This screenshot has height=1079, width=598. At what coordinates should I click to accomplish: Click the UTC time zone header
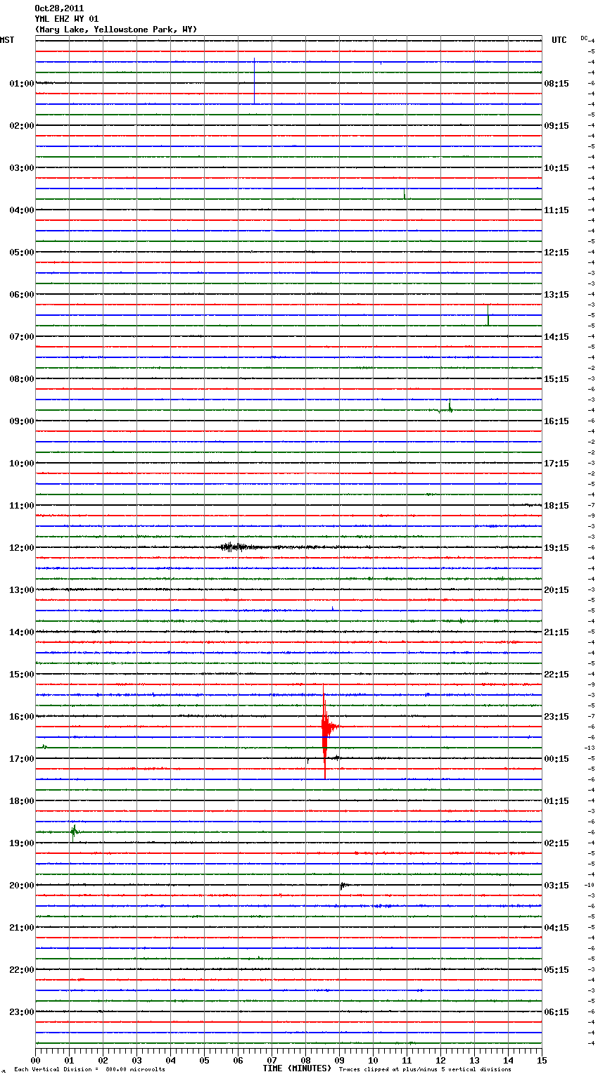tap(559, 40)
